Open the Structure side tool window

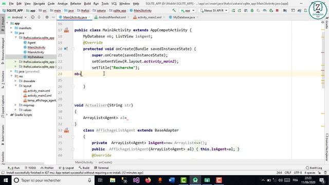tap(3, 79)
